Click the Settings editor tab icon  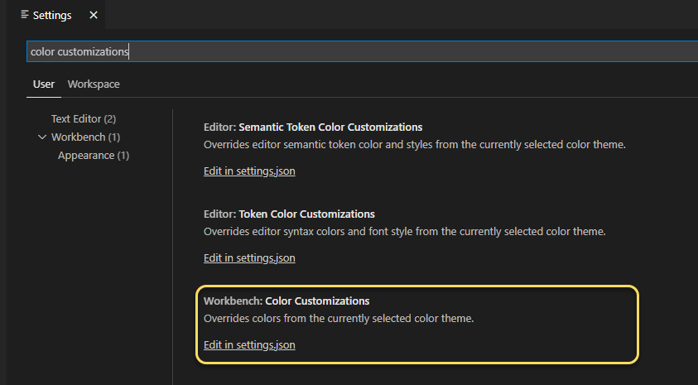coord(25,15)
